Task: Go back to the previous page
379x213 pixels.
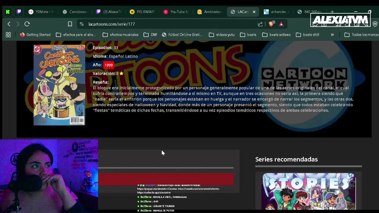Action: 9,24
